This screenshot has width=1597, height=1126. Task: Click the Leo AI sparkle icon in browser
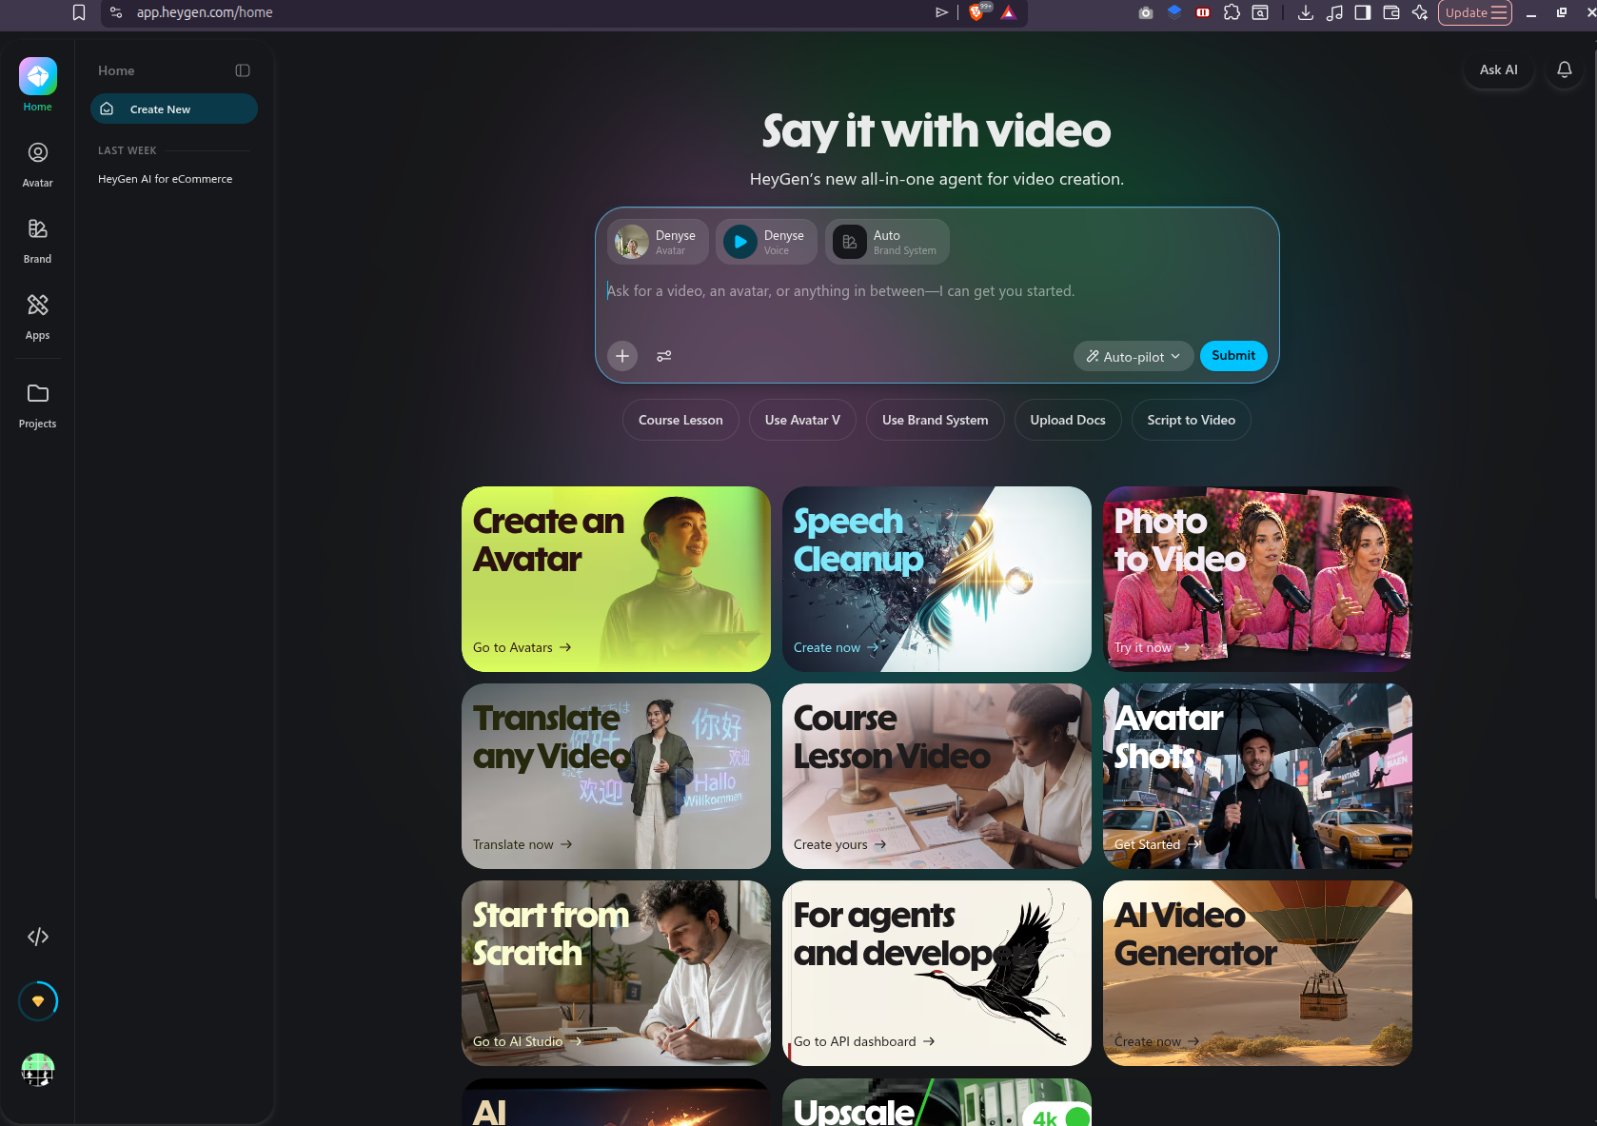pos(1420,12)
